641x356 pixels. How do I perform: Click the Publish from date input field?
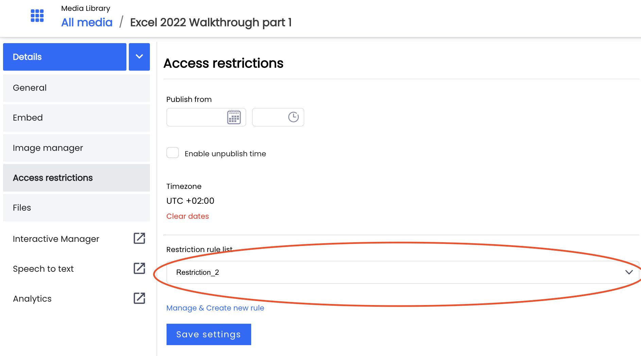coord(206,117)
